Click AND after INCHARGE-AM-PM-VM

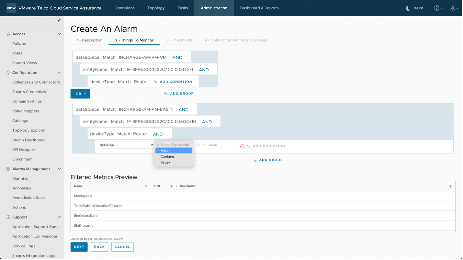click(177, 58)
